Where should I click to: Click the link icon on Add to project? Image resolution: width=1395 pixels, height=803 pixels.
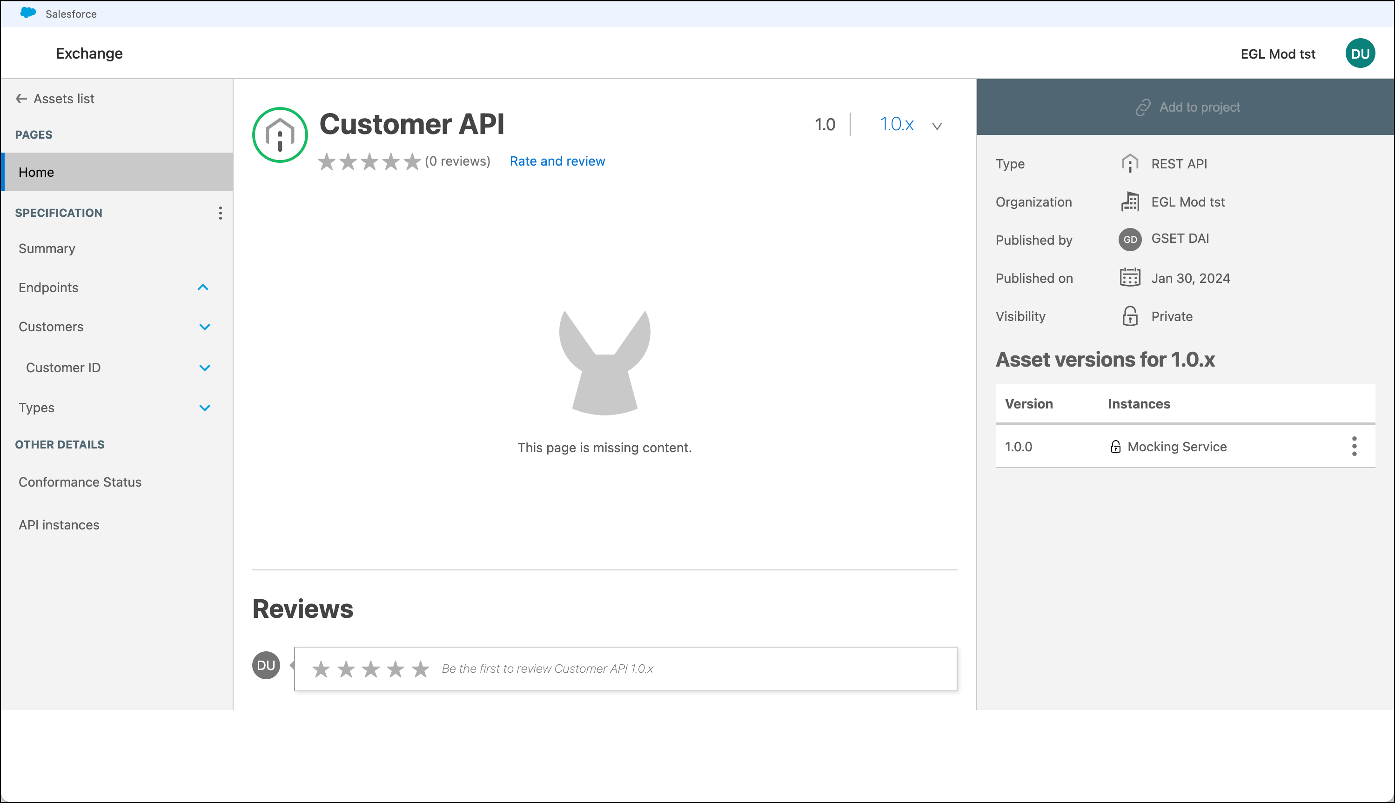point(1143,107)
